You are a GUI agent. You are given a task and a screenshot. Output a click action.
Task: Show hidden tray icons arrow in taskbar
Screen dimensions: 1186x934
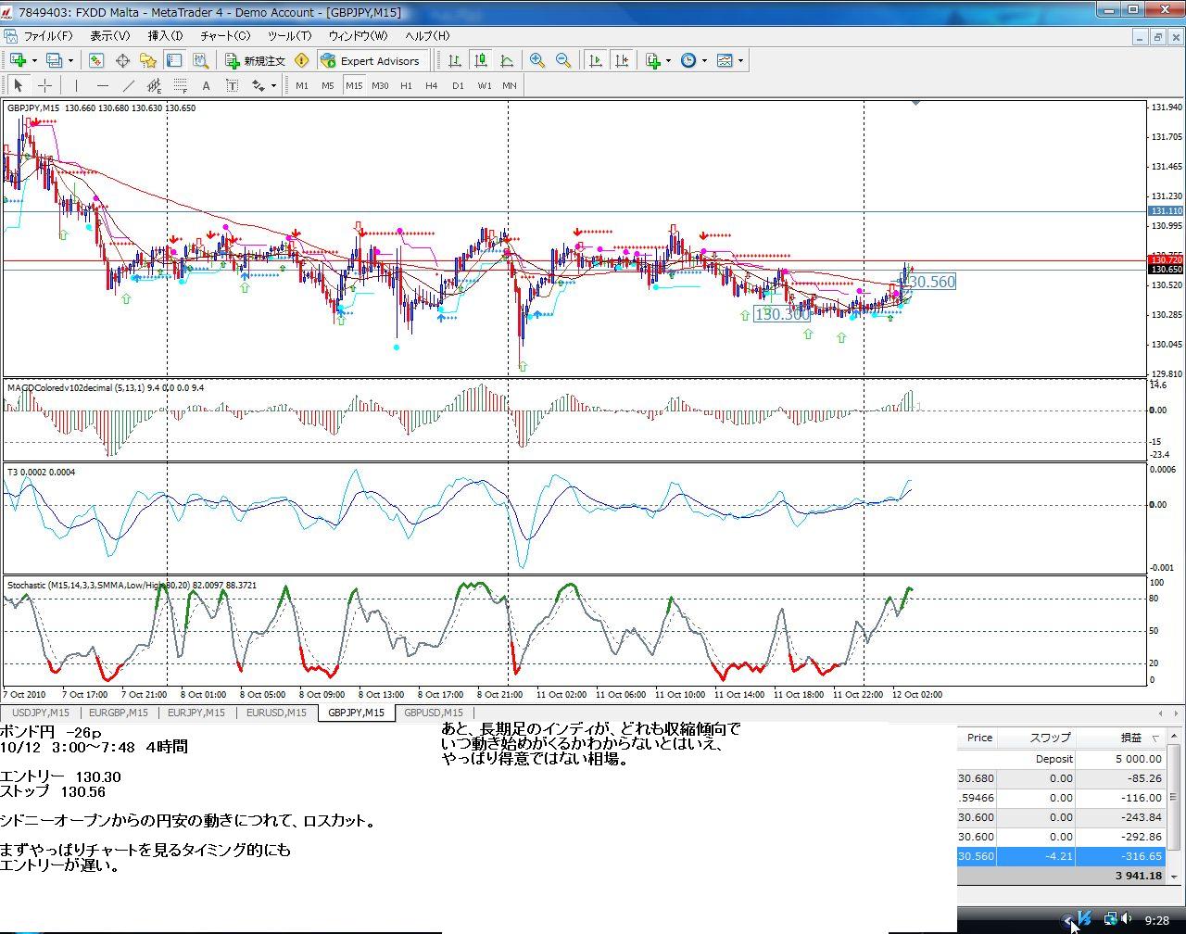point(1067,920)
